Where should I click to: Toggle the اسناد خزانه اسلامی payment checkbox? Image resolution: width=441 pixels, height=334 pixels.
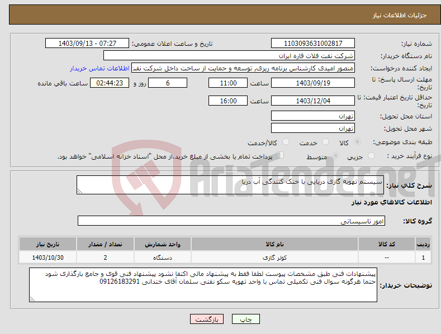pos(281,155)
